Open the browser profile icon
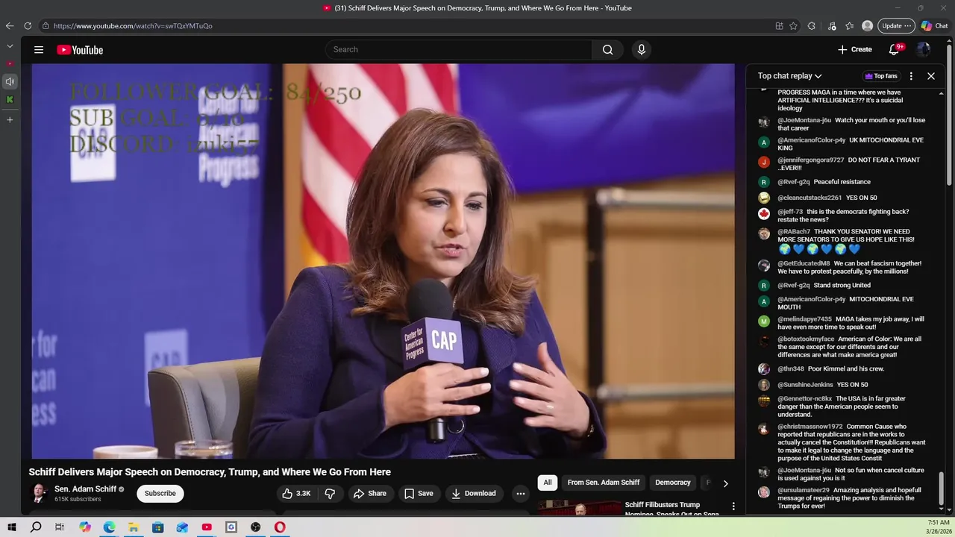This screenshot has width=955, height=537. pyautogui.click(x=867, y=26)
